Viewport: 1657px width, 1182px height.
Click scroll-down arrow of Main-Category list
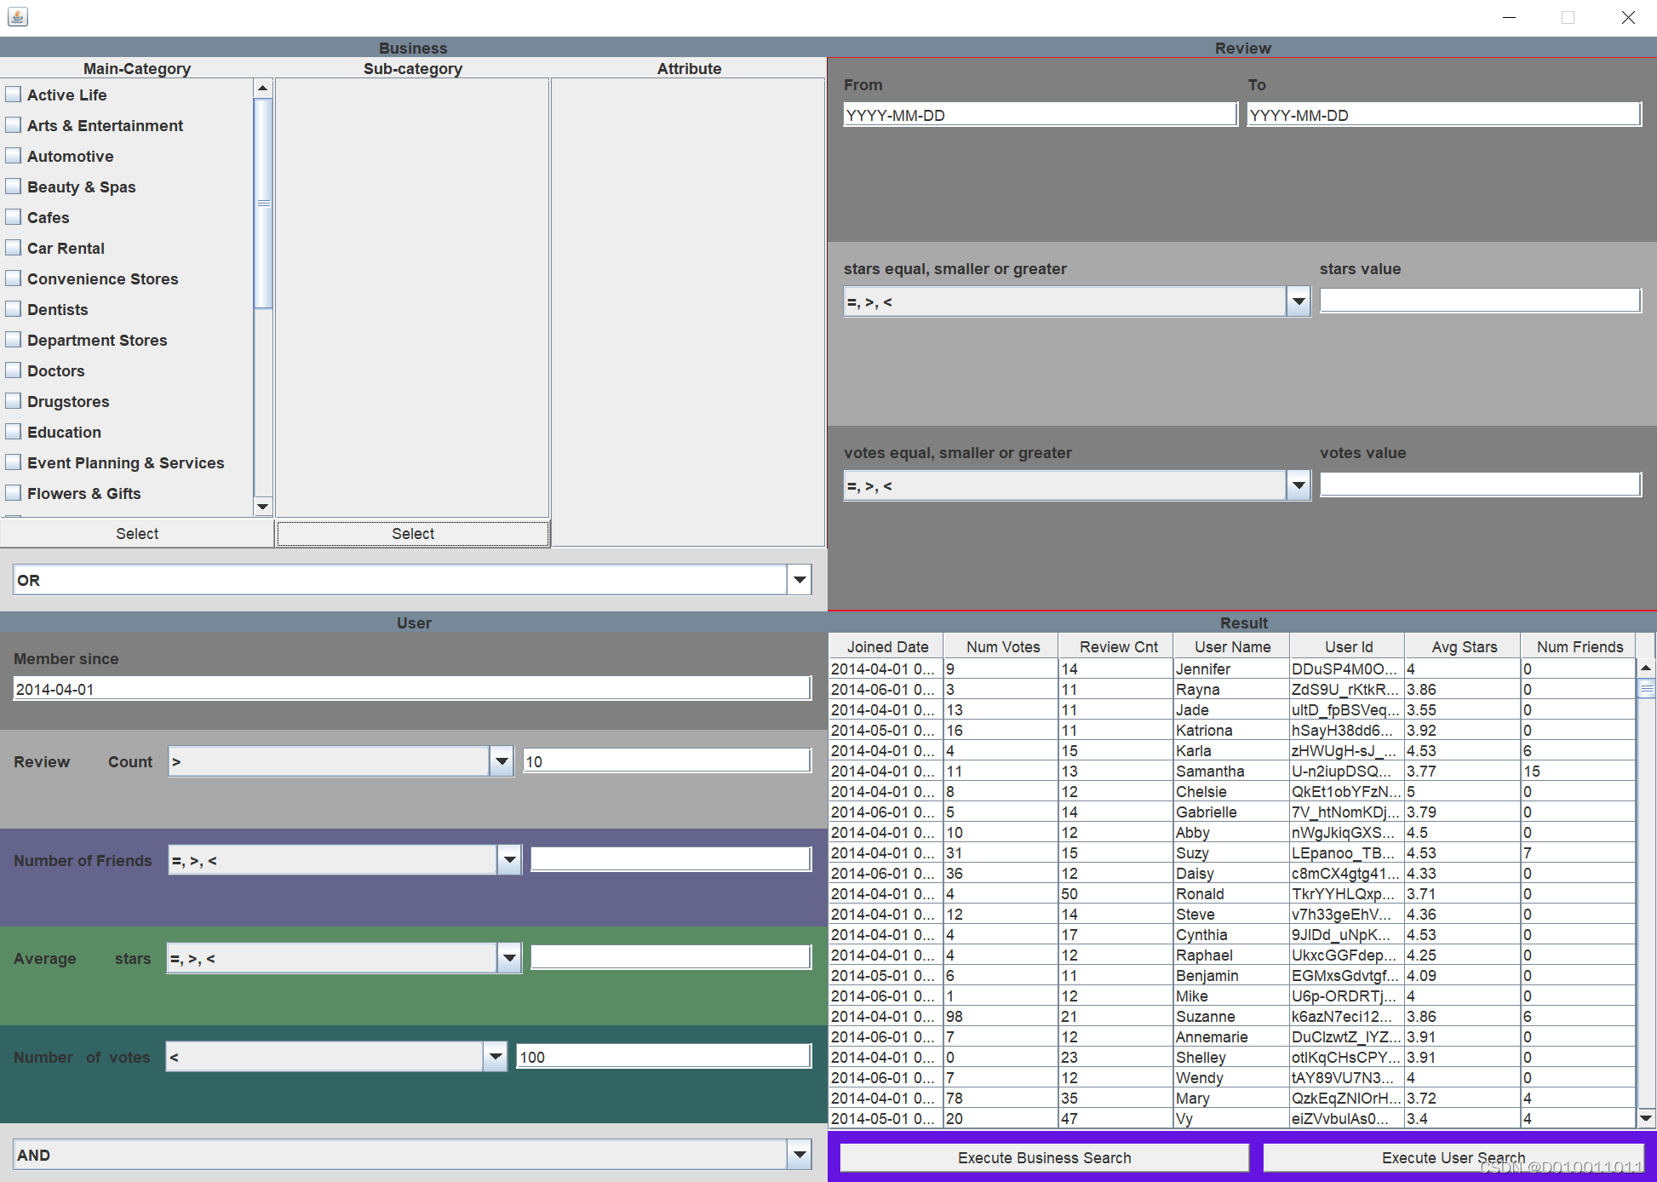[x=263, y=507]
